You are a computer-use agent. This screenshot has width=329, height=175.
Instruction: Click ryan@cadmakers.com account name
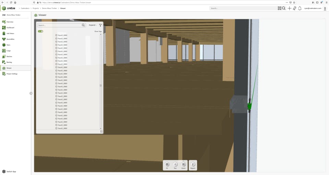point(313,8)
